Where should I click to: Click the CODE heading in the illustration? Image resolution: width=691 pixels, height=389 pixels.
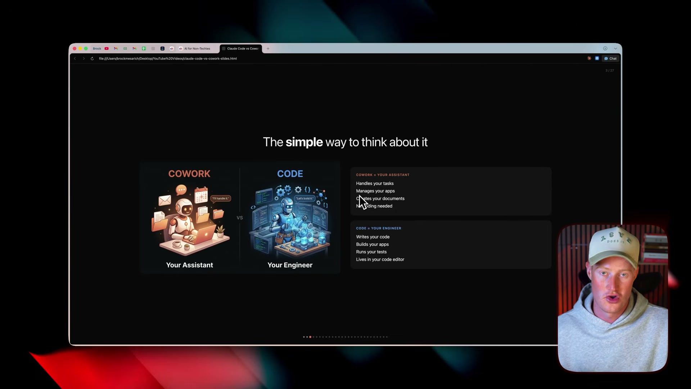click(290, 174)
